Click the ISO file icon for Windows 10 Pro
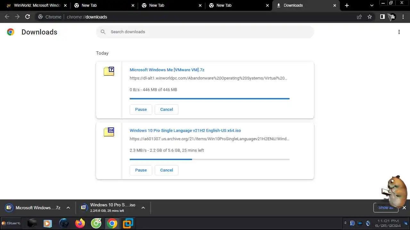Screen dimensions: 410x230 (109, 132)
